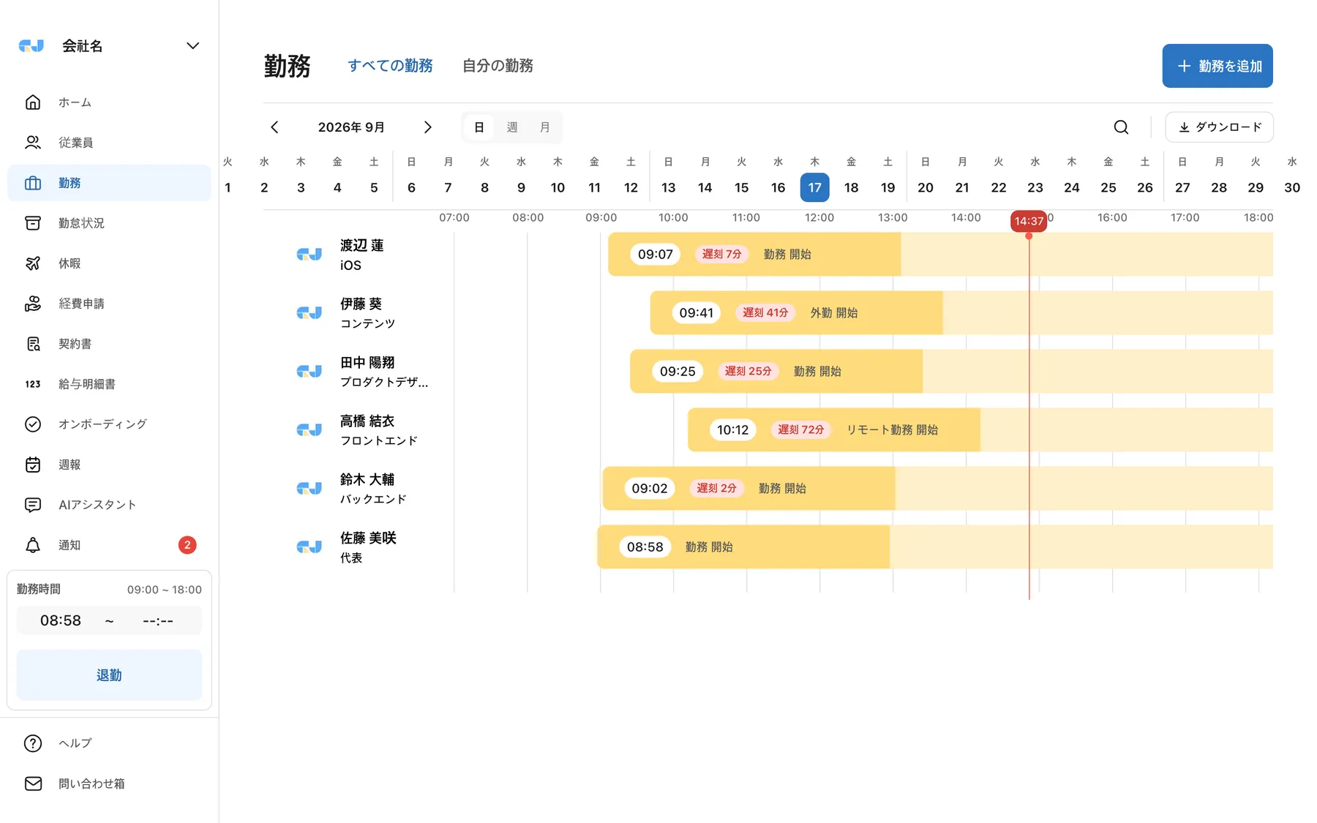
Task: Click the ダウンロード button
Action: (x=1219, y=127)
